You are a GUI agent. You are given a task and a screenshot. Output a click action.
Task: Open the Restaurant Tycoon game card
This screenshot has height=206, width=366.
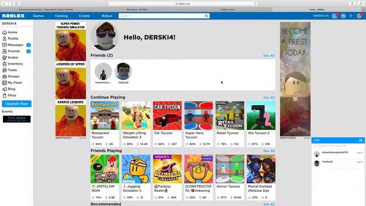[x=105, y=124]
